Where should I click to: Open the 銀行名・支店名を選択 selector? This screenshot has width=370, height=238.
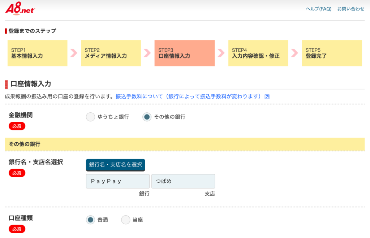[115, 165]
